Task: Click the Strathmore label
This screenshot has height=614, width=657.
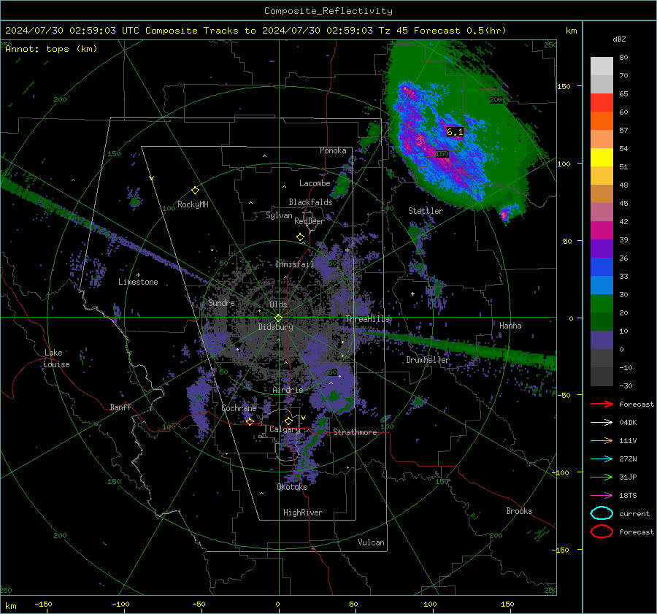Action: 355,432
